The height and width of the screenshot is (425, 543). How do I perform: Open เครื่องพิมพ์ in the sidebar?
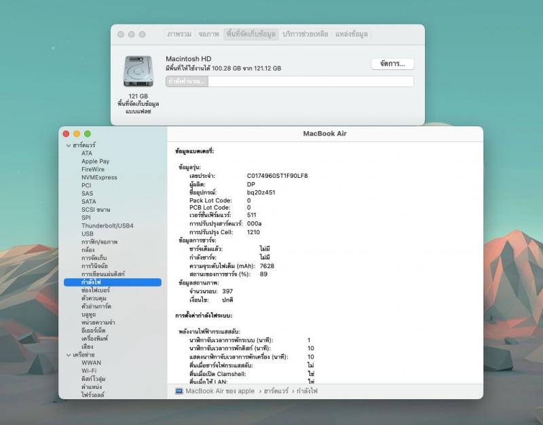[x=94, y=338]
